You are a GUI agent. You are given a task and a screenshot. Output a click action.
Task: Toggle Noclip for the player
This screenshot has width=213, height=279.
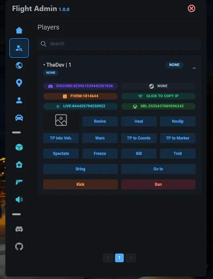177,121
